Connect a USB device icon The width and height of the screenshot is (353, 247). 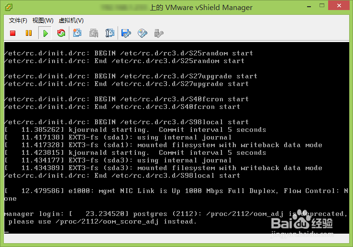[159, 33]
